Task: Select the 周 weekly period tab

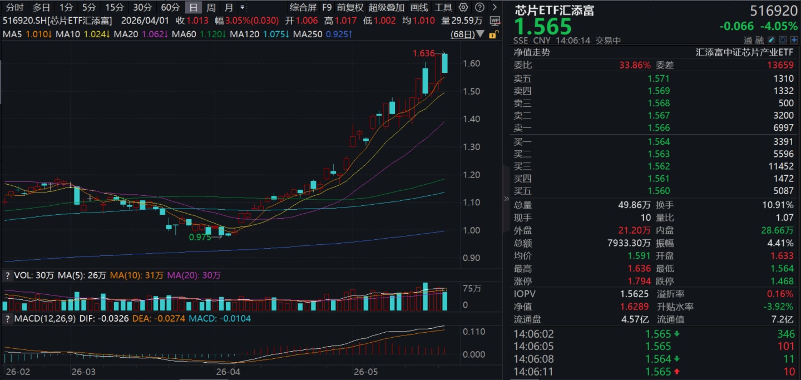Action: [x=211, y=8]
